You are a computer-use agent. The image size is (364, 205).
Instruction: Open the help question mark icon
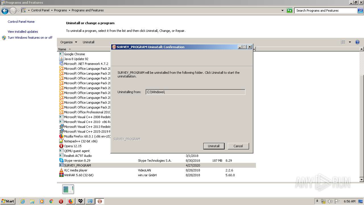click(357, 42)
